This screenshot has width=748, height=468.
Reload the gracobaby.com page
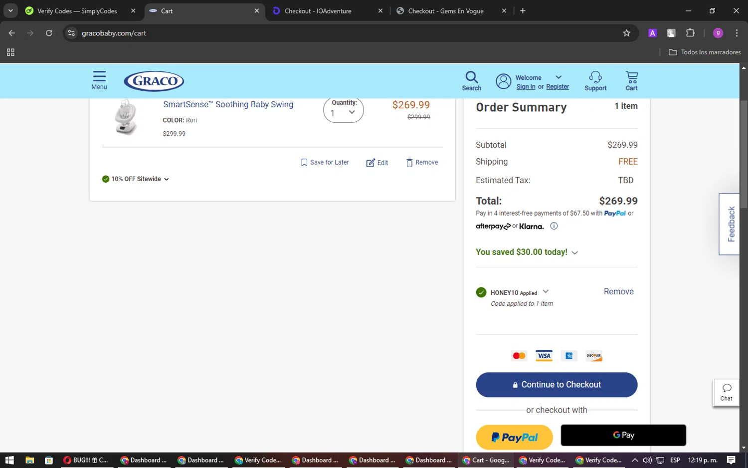point(49,33)
